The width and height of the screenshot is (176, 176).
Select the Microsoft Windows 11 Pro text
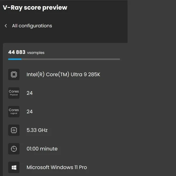coord(57,167)
